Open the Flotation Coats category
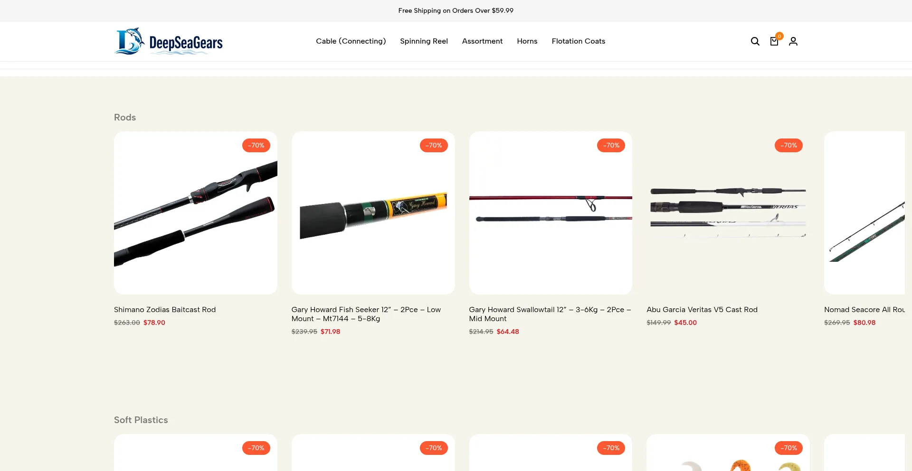This screenshot has height=471, width=912. coord(579,41)
